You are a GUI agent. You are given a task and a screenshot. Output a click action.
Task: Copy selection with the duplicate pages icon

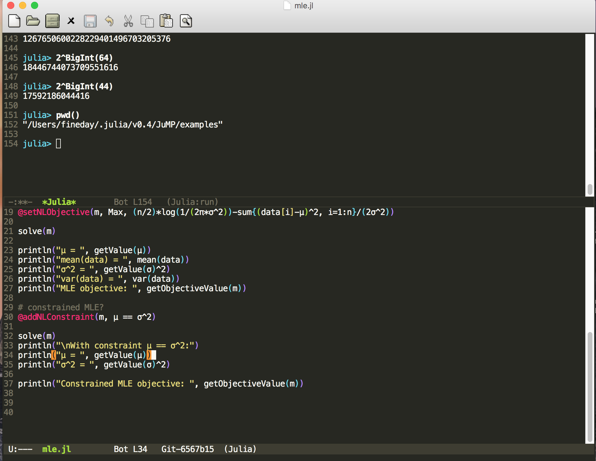147,21
